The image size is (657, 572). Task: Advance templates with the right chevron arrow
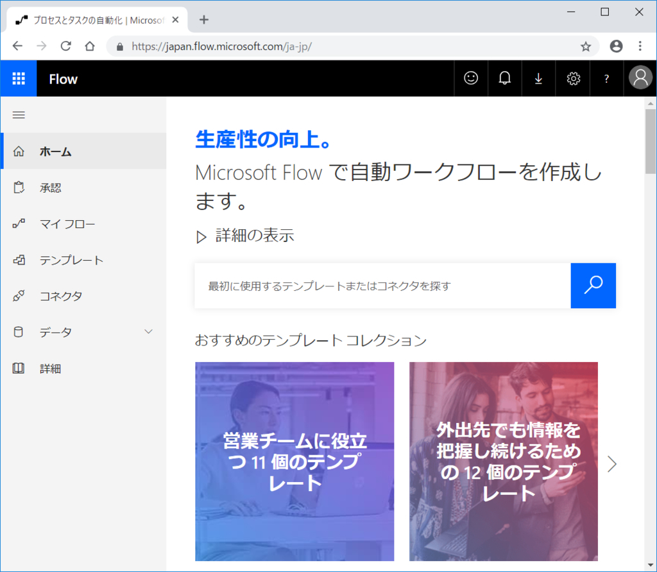coord(611,464)
